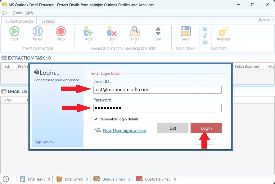Open the File menu
This screenshot has width=275, height=184.
pyautogui.click(x=5, y=13)
